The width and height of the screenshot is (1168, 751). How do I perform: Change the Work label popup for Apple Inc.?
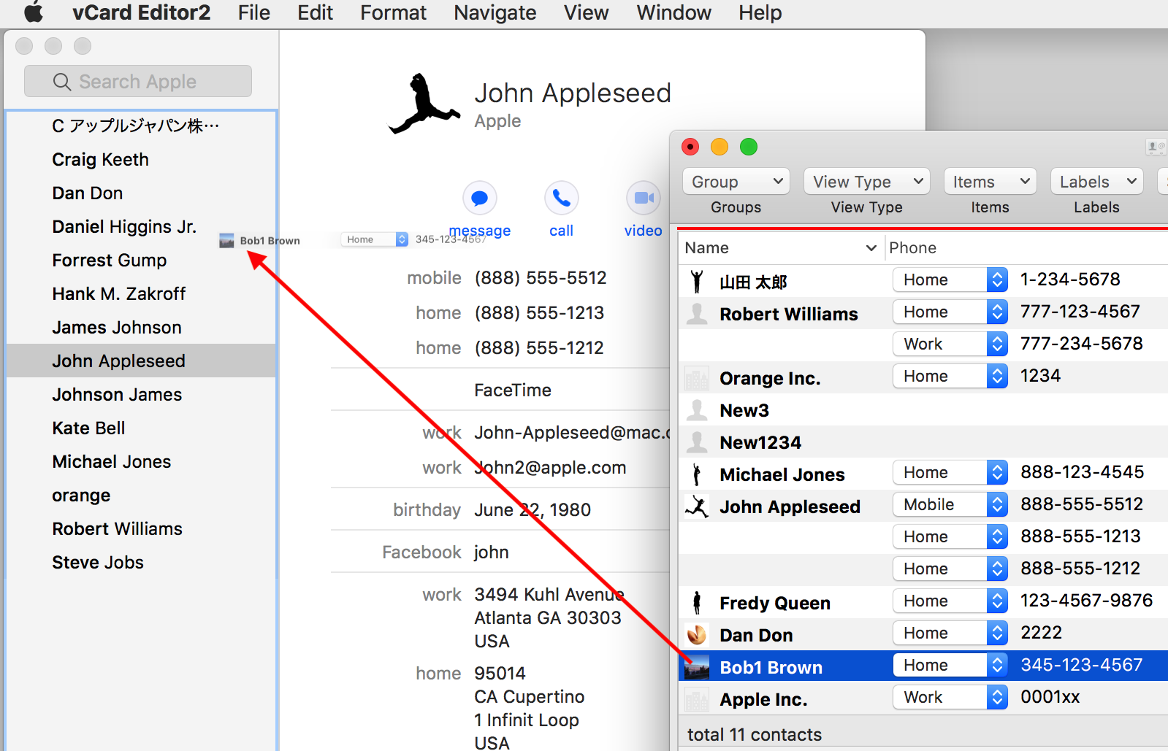click(x=950, y=697)
